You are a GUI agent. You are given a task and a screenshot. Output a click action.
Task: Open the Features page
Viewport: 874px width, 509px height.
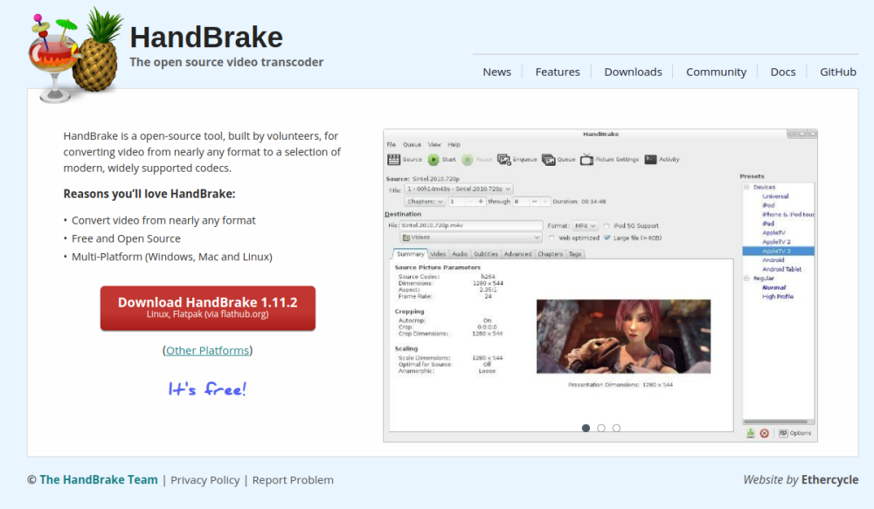click(x=558, y=72)
